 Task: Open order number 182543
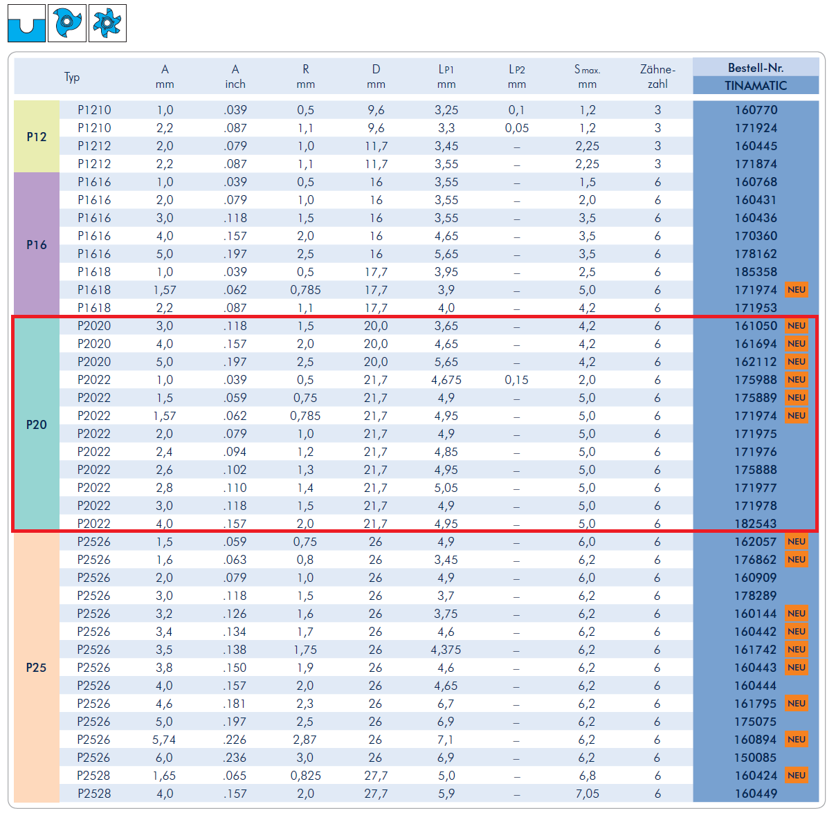pyautogui.click(x=755, y=524)
